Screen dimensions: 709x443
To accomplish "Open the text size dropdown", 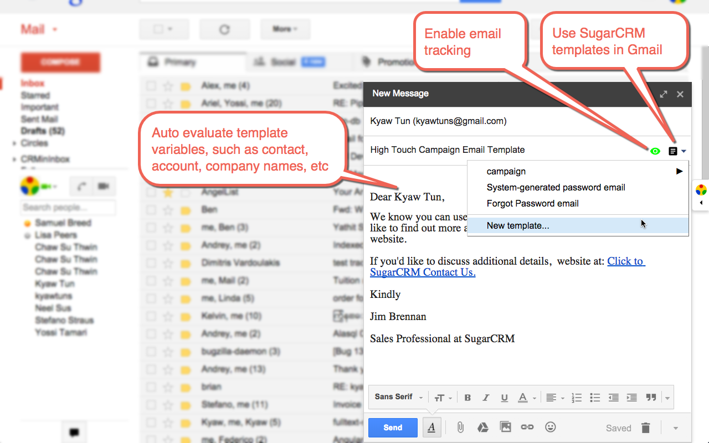I will 443,398.
